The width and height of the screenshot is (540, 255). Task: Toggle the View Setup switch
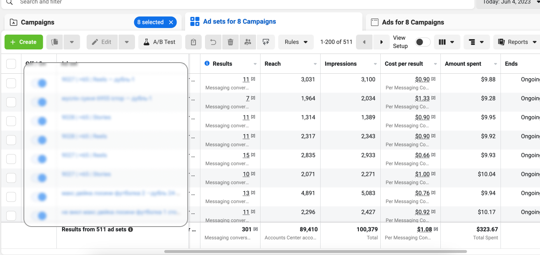[x=423, y=42]
